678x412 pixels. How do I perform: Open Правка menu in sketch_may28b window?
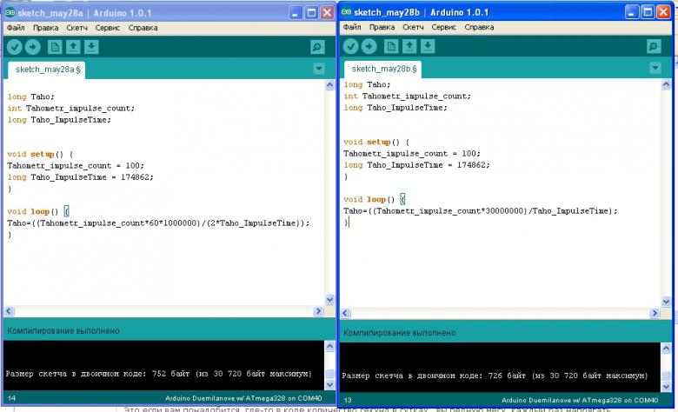pyautogui.click(x=382, y=27)
